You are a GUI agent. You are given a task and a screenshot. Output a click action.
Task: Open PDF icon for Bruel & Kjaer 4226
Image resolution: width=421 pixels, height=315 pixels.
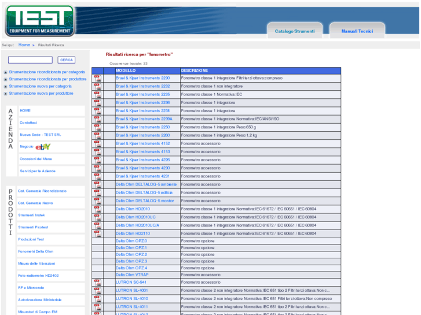(97, 160)
